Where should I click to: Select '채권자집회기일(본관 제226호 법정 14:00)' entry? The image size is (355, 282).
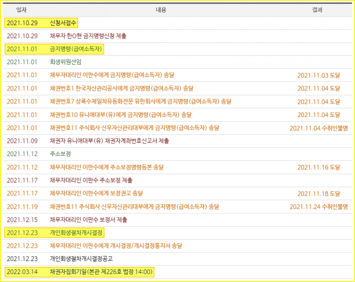101,272
